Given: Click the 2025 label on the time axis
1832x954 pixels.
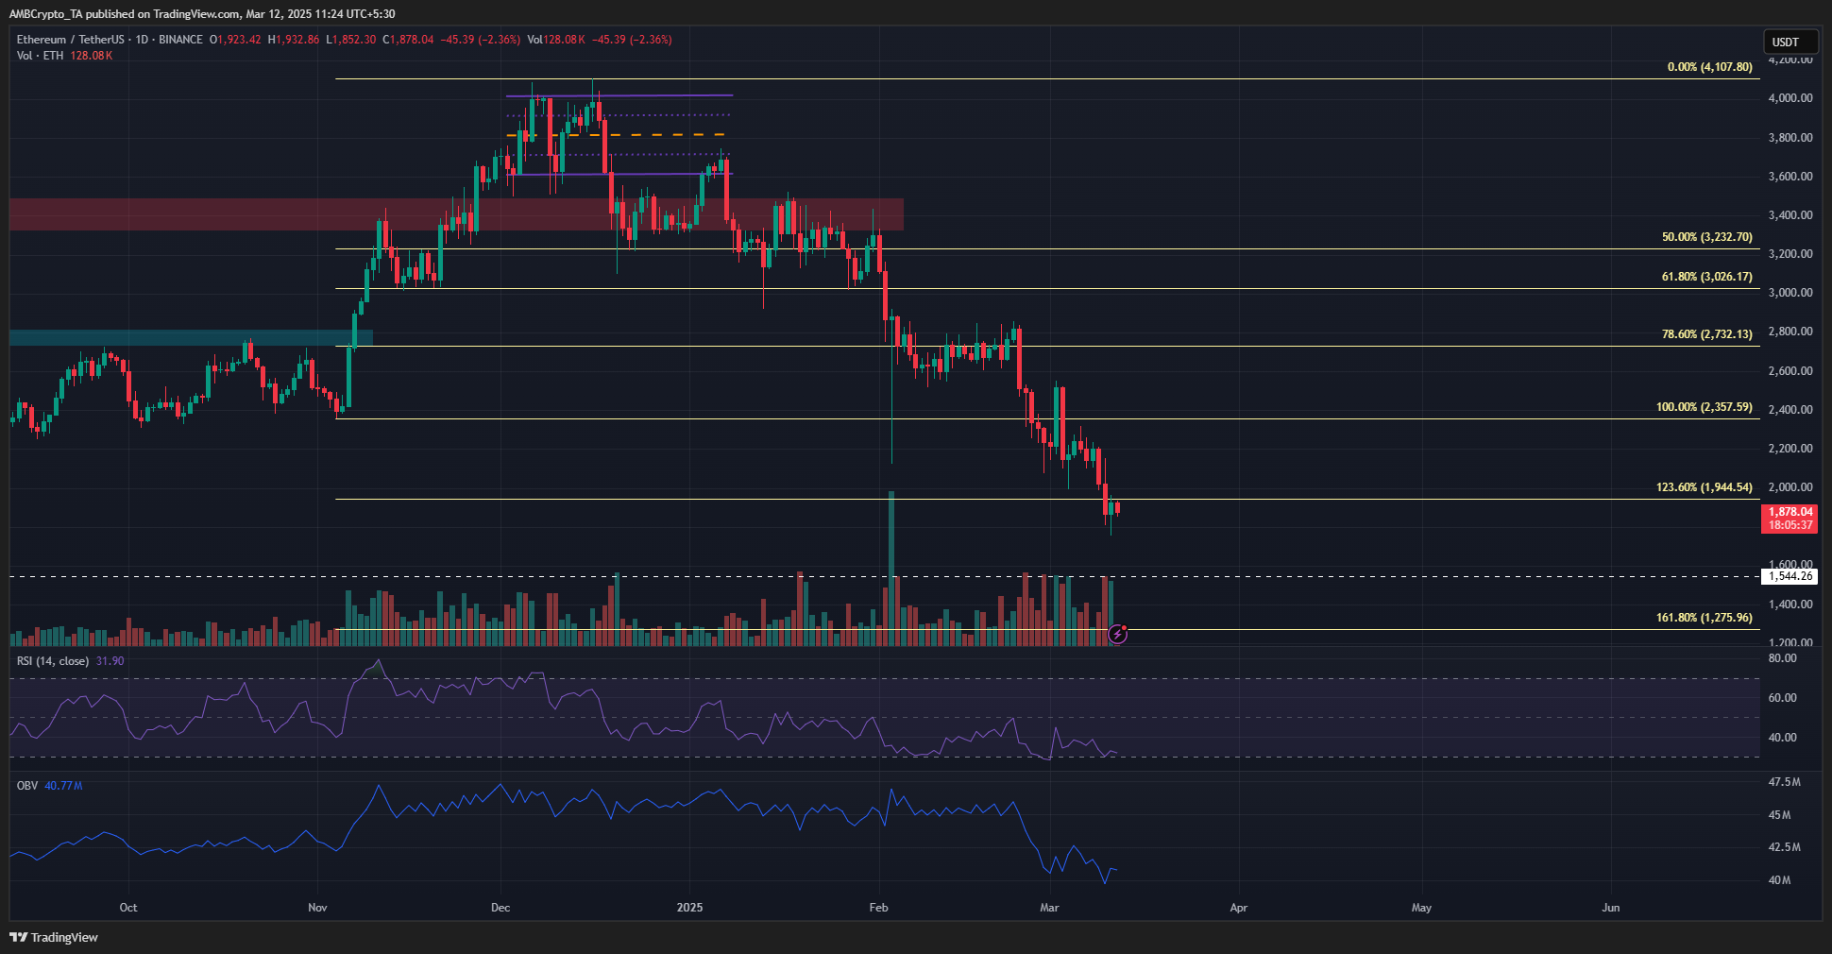Looking at the screenshot, I should [x=689, y=908].
